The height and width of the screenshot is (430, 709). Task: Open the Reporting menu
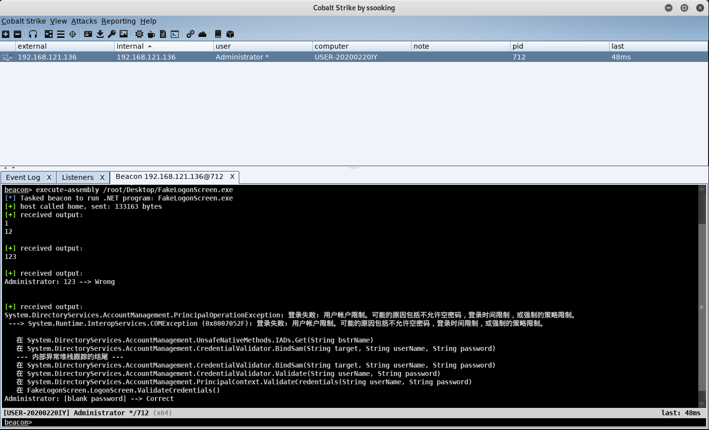pyautogui.click(x=119, y=21)
